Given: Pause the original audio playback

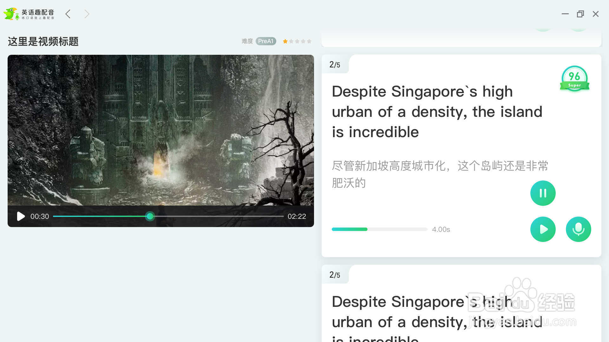Looking at the screenshot, I should coord(543,193).
